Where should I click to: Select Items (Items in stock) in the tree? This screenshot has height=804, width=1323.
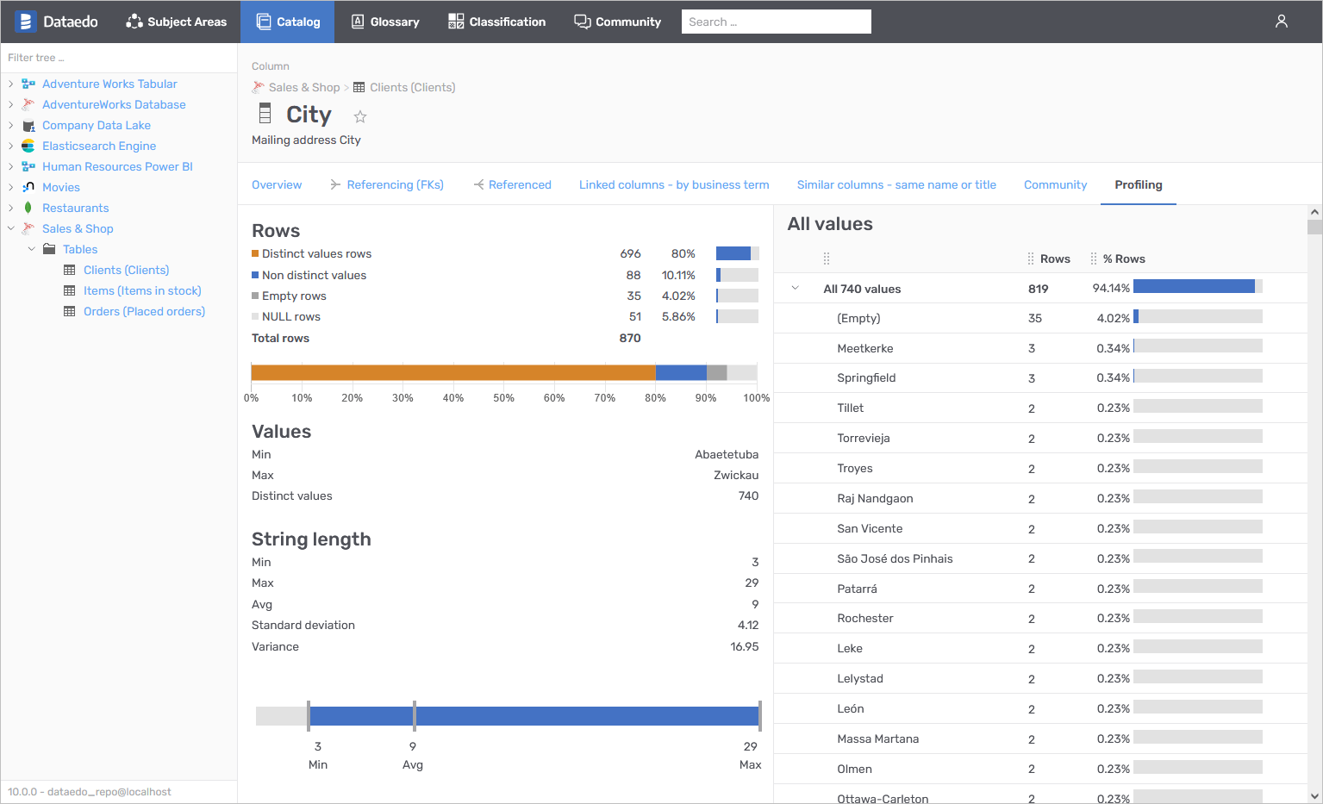click(x=142, y=290)
